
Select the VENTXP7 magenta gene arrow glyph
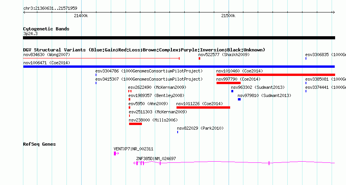point(116,153)
